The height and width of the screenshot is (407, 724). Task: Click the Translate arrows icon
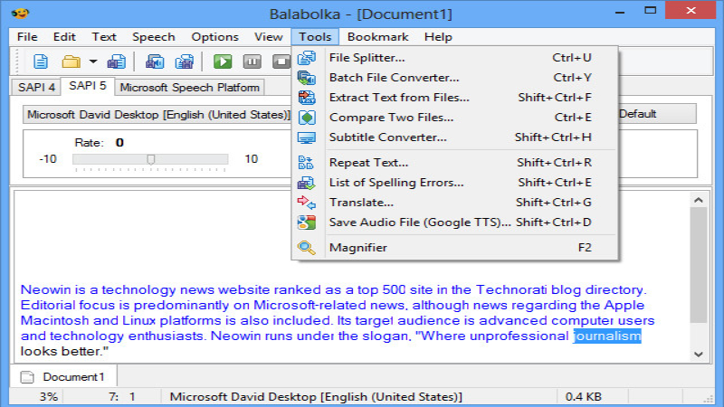coord(307,203)
